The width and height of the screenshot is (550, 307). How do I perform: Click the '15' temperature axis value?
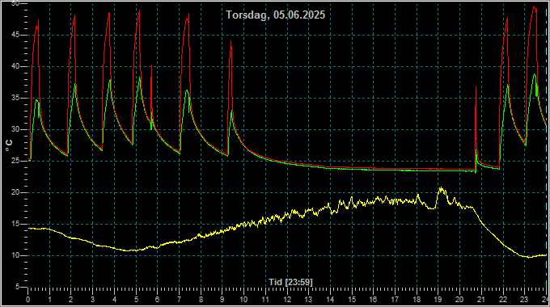[x=15, y=224]
